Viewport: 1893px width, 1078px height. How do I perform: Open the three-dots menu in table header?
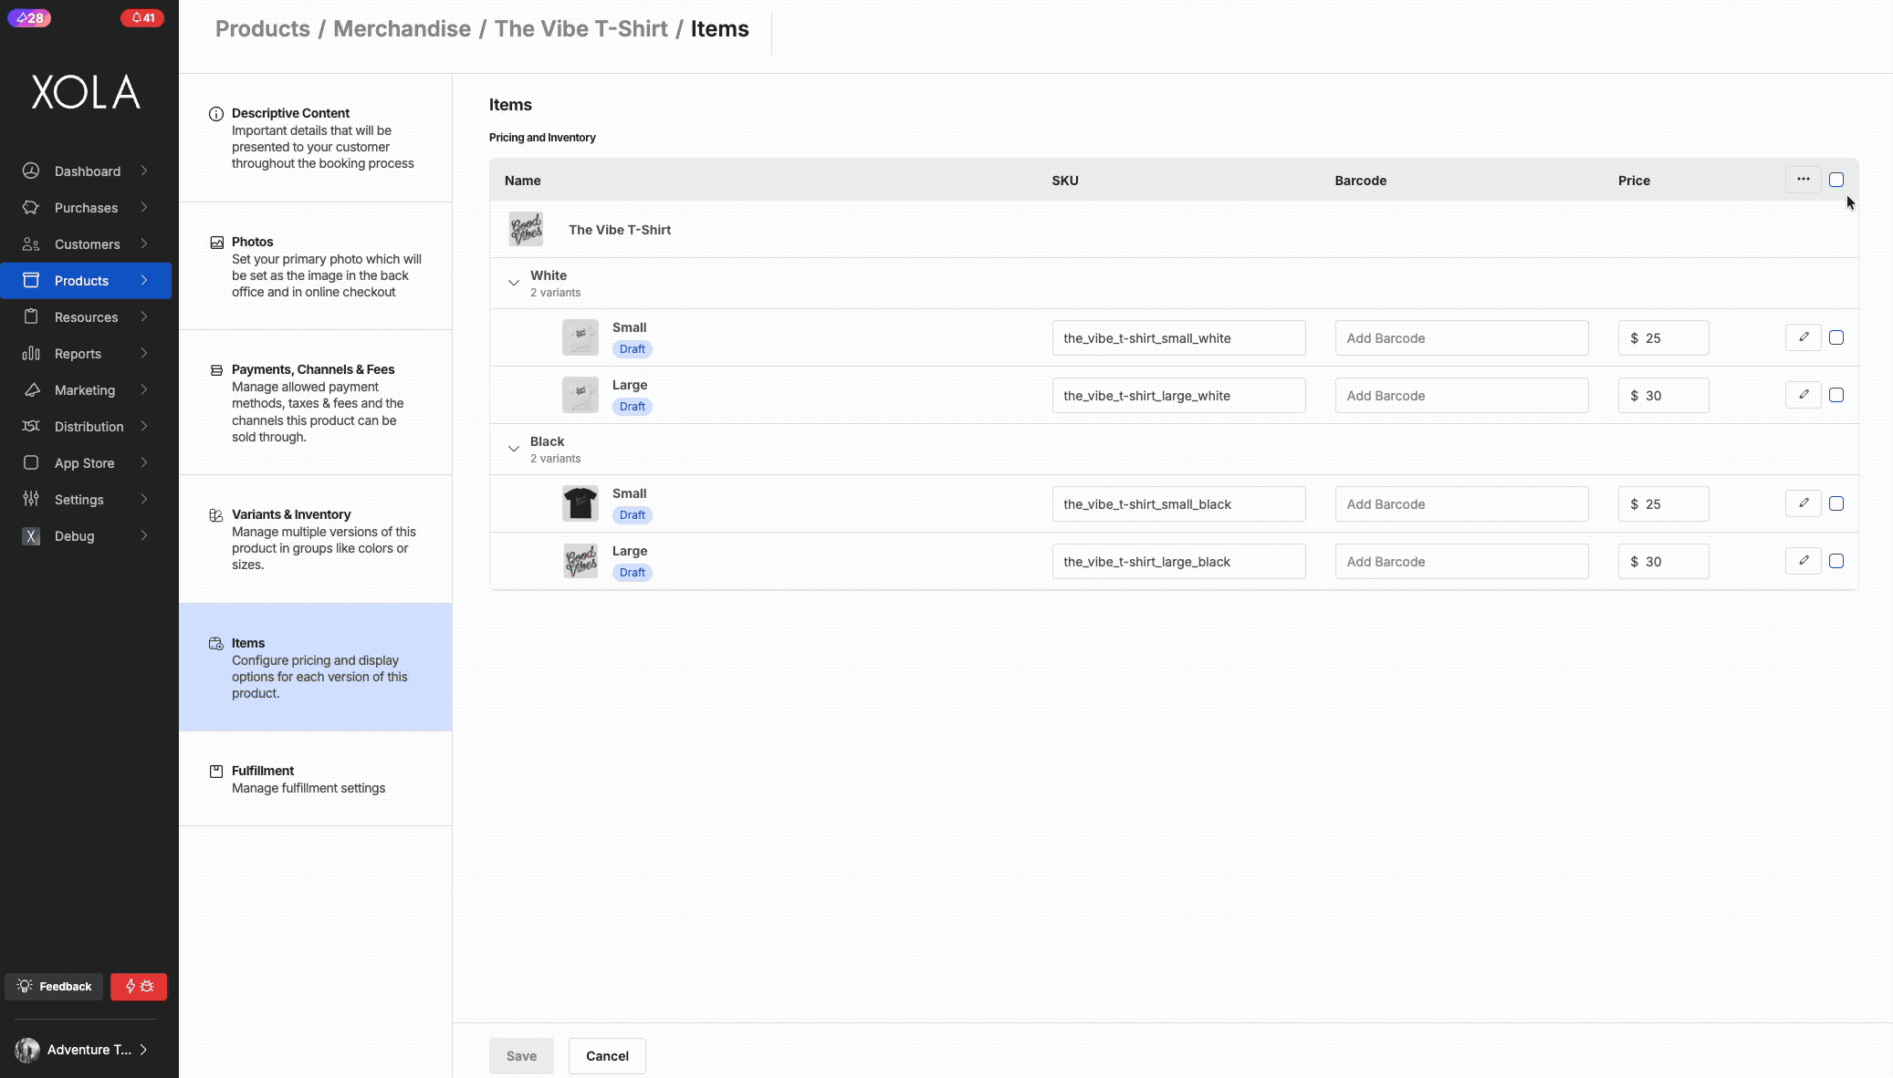pyautogui.click(x=1803, y=180)
